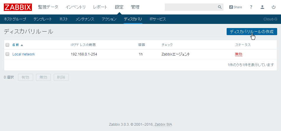Toggle the select-all checkbox in header
This screenshot has height=131, width=281.
[7, 45]
